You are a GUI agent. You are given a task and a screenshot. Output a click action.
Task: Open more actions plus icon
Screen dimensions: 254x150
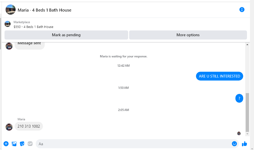(x=6, y=144)
